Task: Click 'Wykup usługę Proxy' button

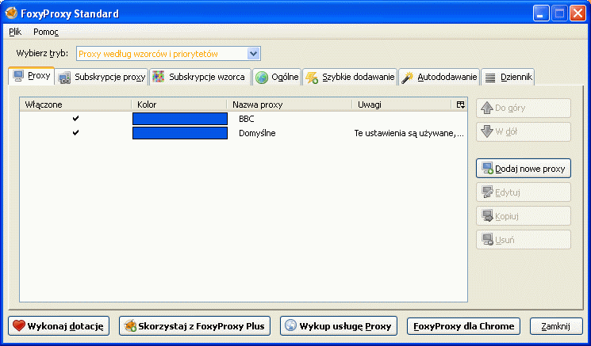Action: 339,325
